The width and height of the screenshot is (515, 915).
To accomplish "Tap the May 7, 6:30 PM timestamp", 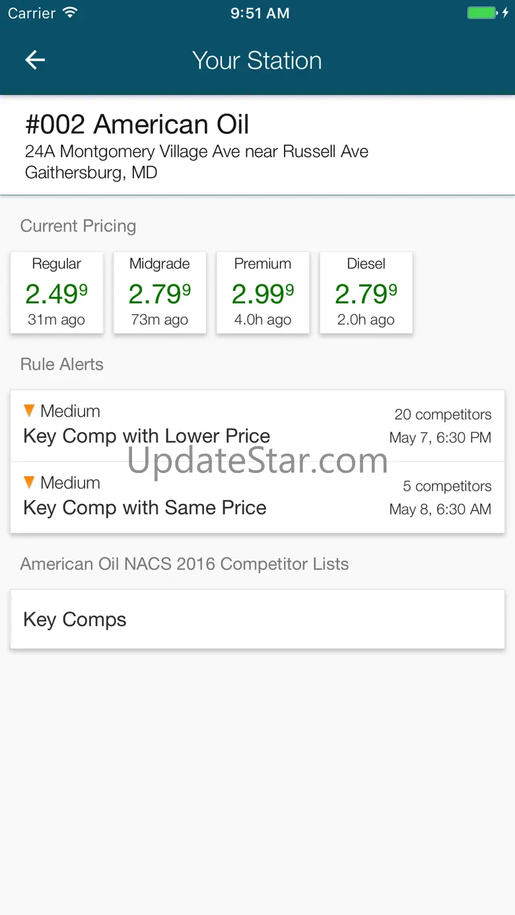I will pyautogui.click(x=440, y=438).
